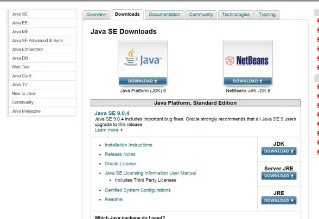Open Web Tier sidebar item
This screenshot has height=219, width=319.
coord(42,67)
